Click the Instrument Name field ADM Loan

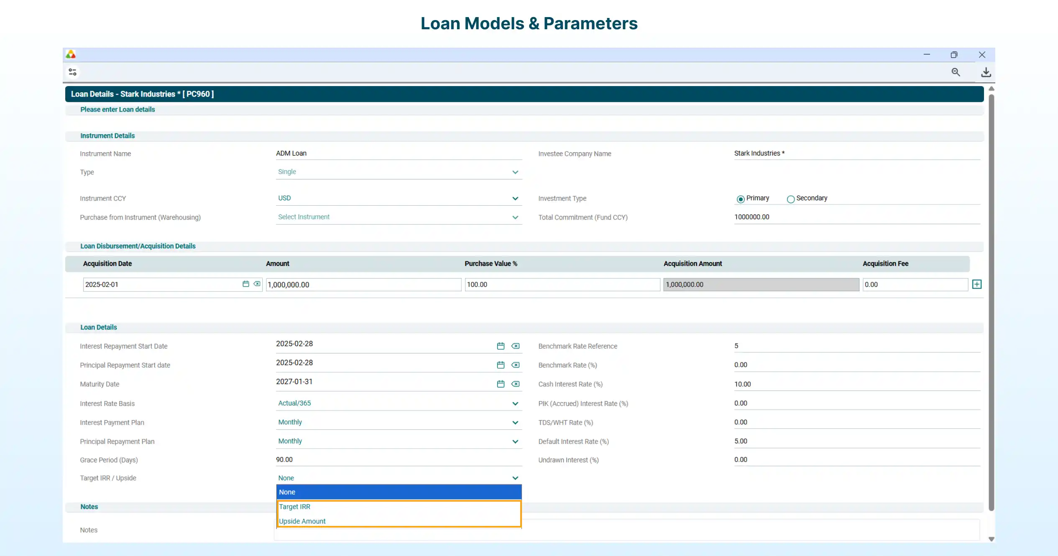399,153
